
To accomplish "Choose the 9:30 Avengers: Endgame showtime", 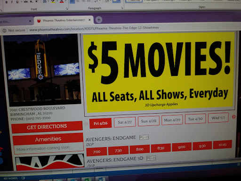I will [x=202, y=146].
